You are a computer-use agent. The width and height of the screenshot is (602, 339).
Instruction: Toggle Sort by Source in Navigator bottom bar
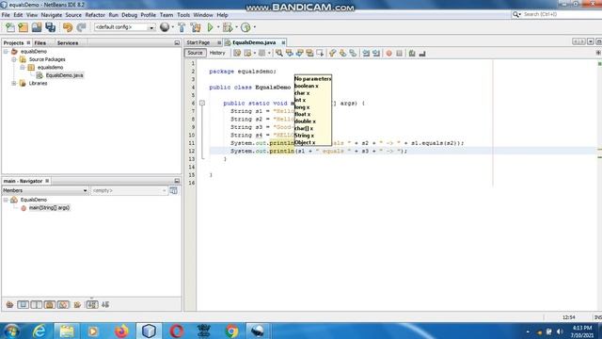click(x=105, y=305)
